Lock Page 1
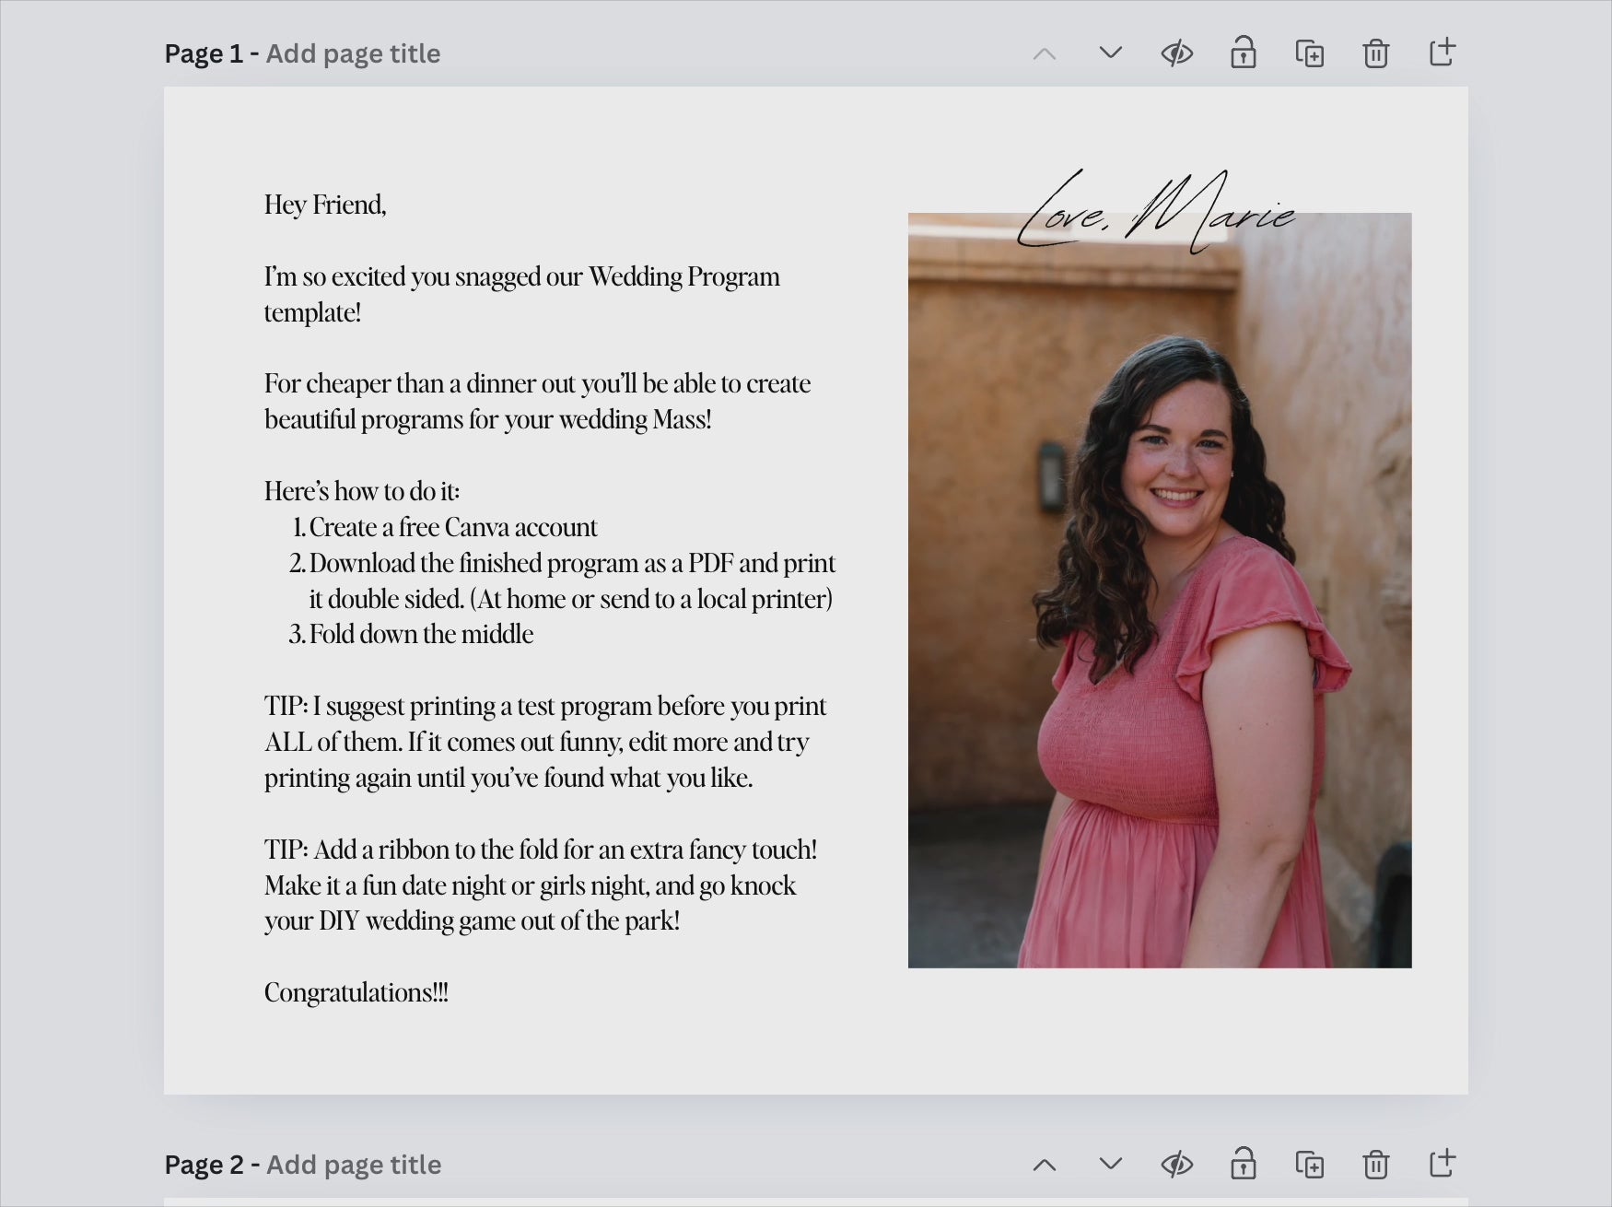Image resolution: width=1612 pixels, height=1207 pixels. click(1243, 53)
